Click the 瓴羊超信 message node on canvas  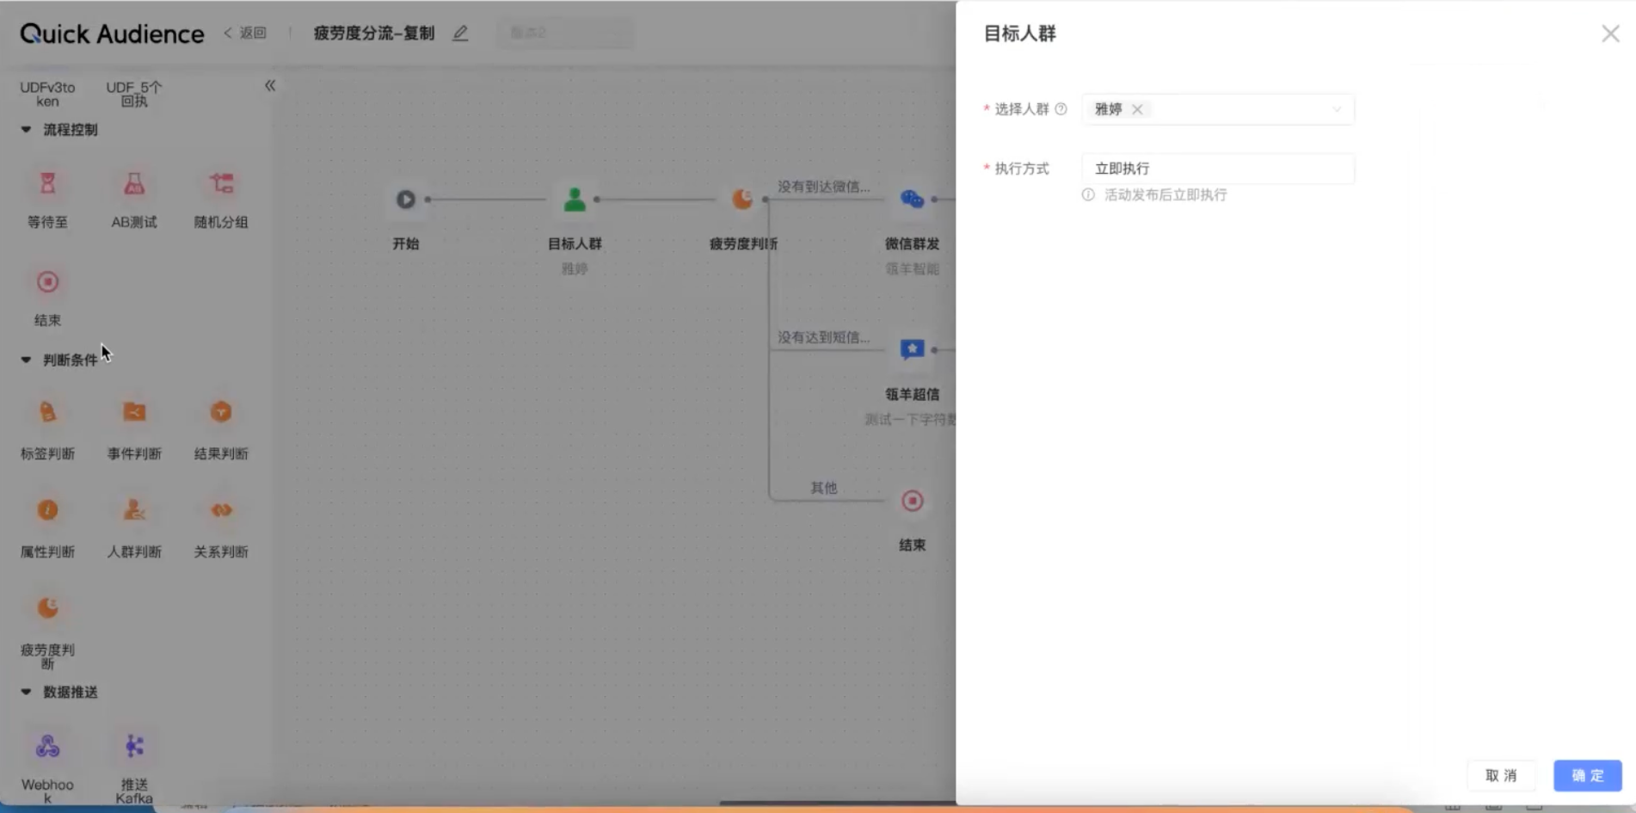912,350
